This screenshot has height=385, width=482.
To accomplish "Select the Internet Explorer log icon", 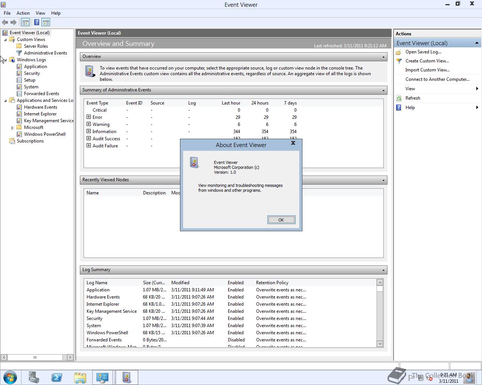I will coord(19,114).
